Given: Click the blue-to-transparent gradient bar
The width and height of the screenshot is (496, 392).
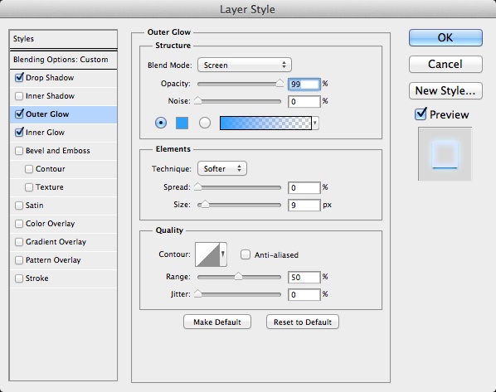Looking at the screenshot, I should (x=265, y=123).
